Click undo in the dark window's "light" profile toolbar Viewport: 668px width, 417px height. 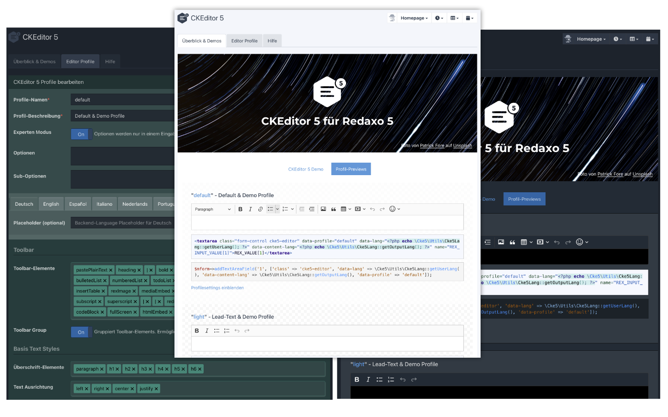(x=403, y=379)
